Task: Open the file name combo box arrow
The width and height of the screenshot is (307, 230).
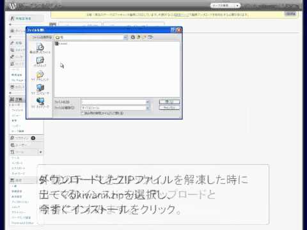Action: point(147,102)
